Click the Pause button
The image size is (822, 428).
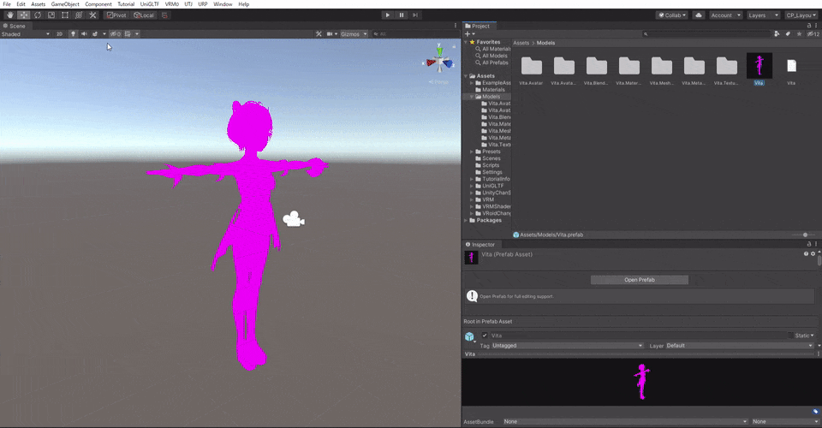point(402,15)
